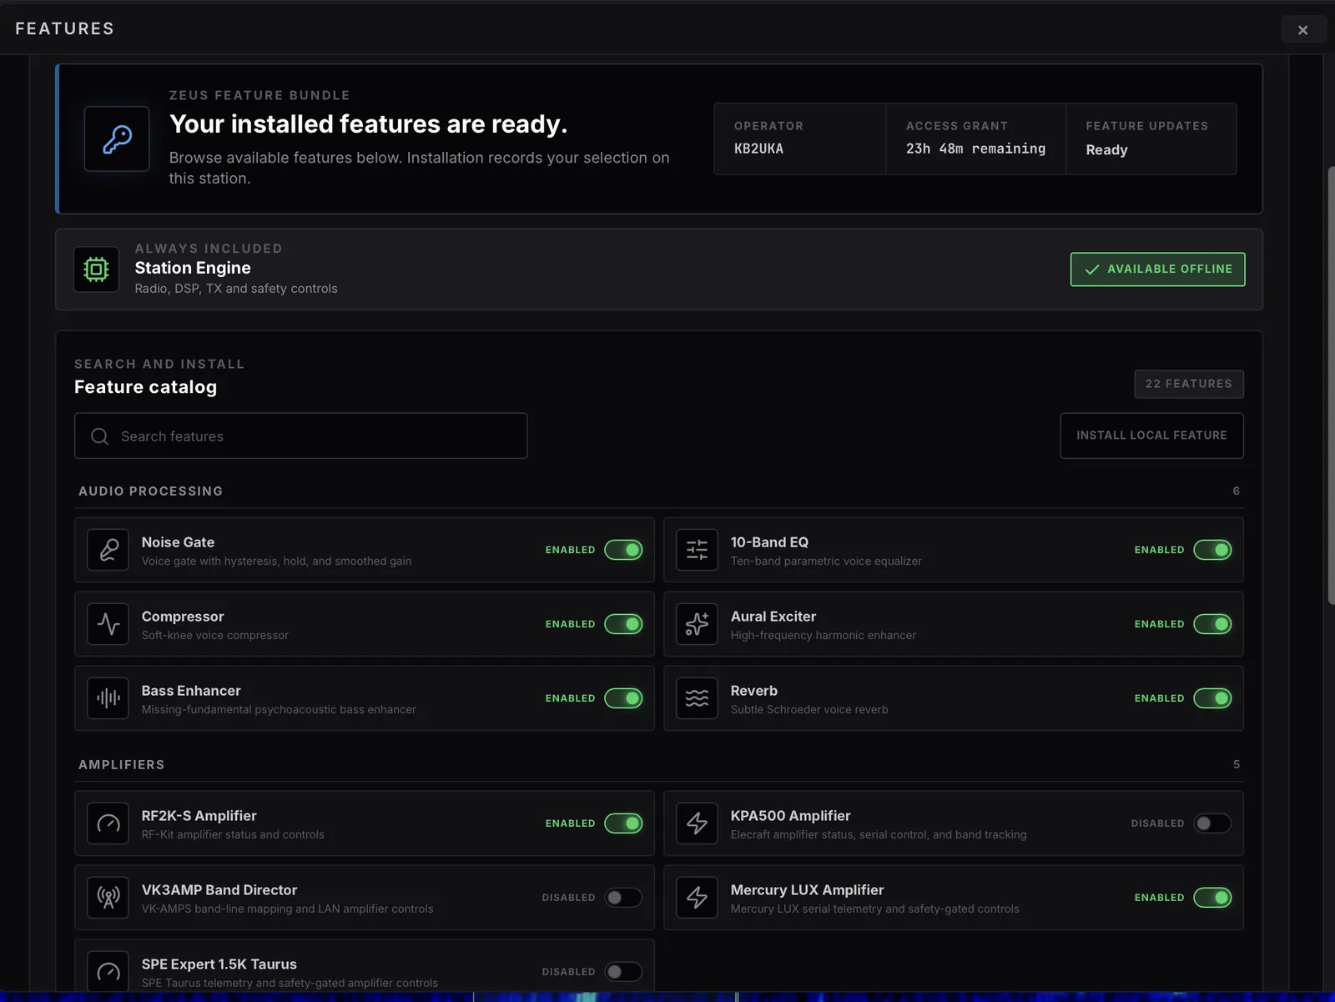Click the 'Noise Gate' feature name
Screen dimensions: 1335x1002
point(178,542)
